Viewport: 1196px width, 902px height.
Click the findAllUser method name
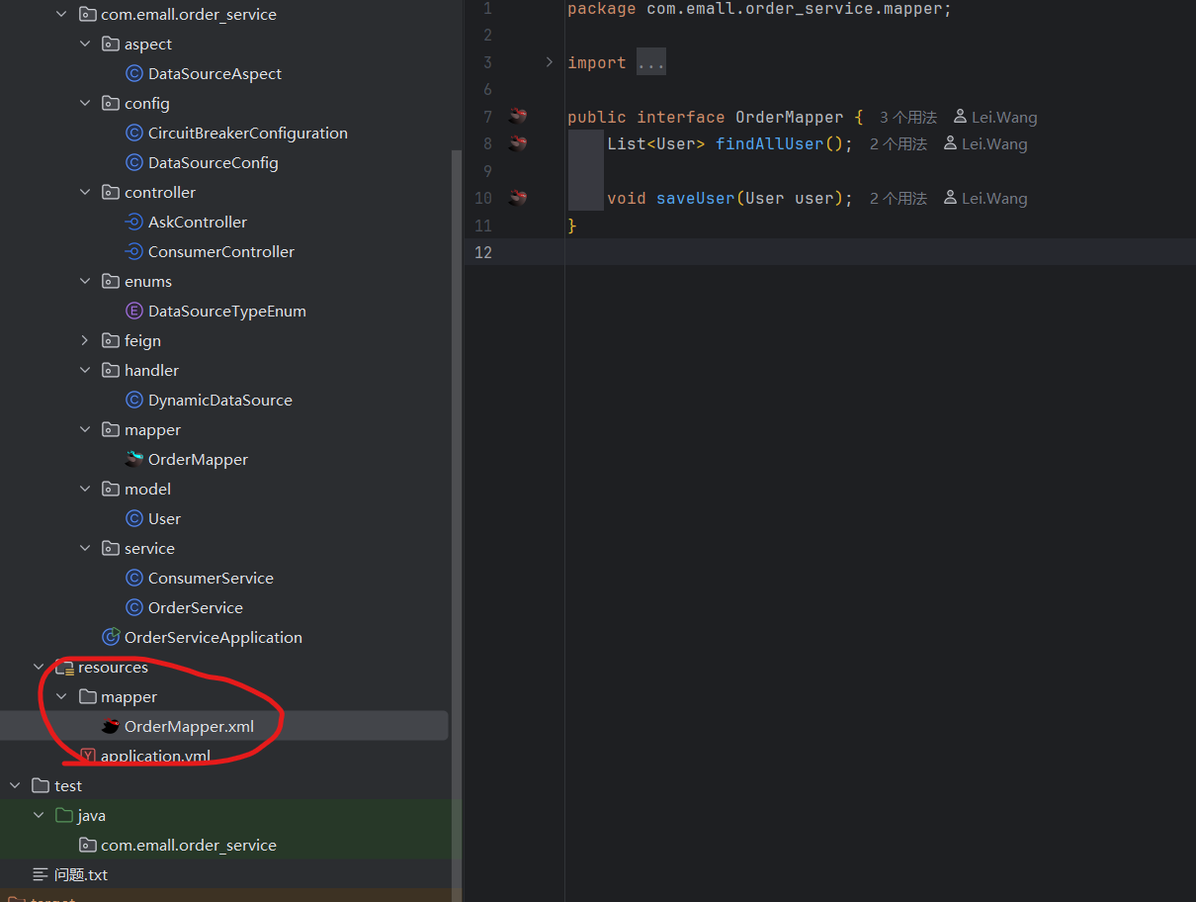coord(769,144)
